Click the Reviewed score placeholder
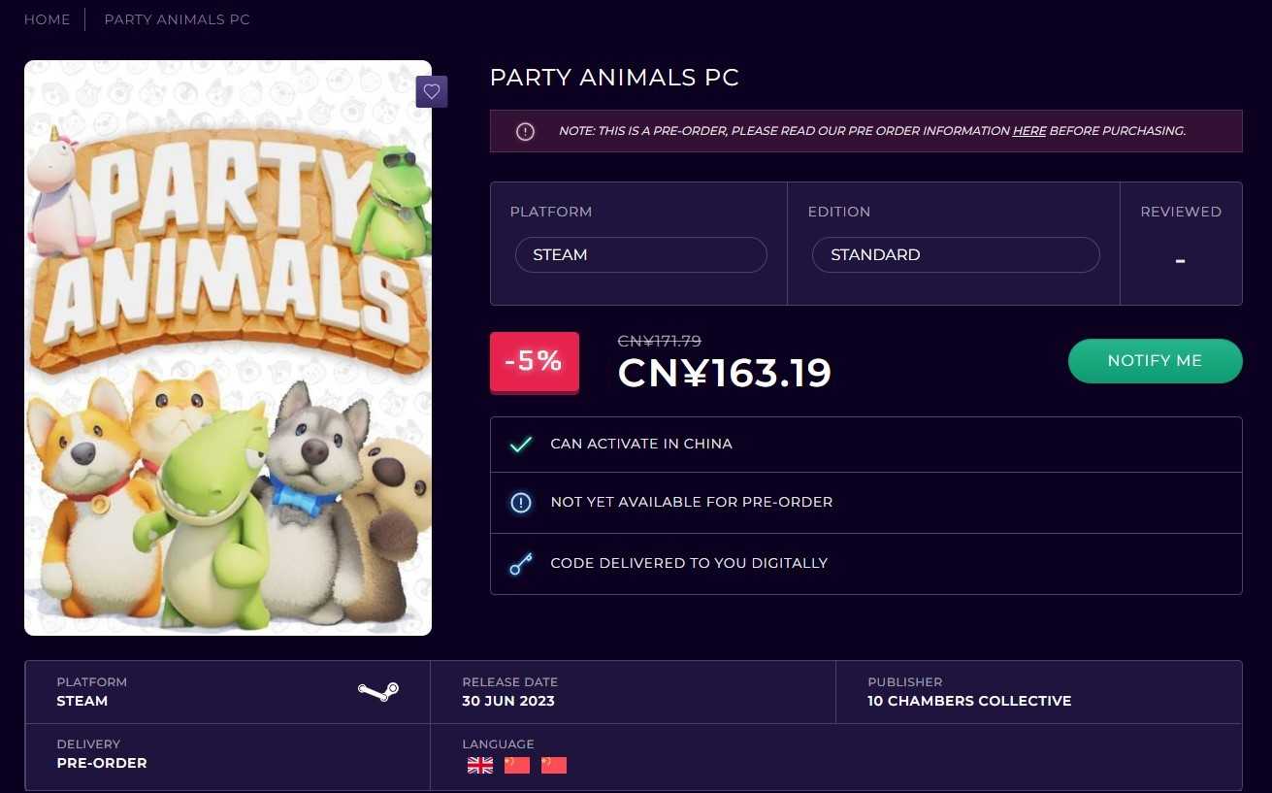The image size is (1272, 793). [1180, 260]
